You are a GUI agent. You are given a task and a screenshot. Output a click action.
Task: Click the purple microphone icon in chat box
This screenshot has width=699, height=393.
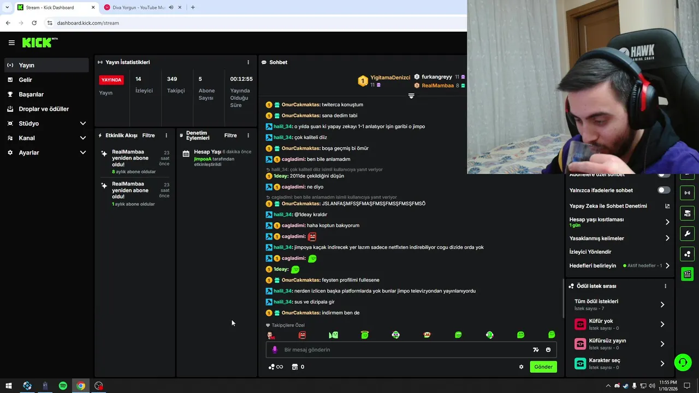point(275,350)
